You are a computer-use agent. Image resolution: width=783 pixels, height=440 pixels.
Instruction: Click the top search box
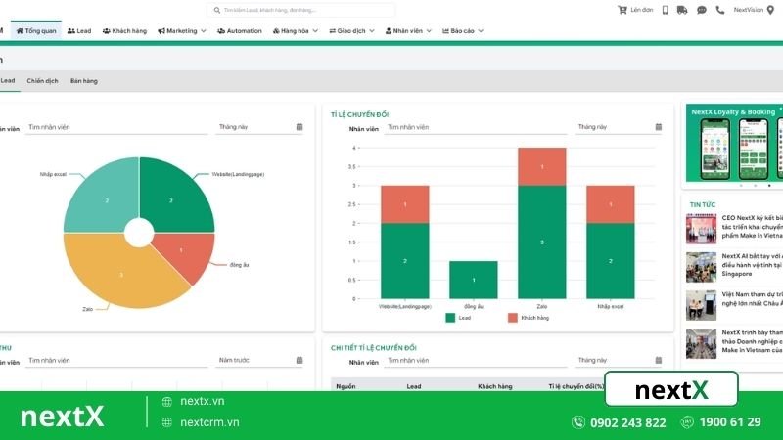point(301,10)
